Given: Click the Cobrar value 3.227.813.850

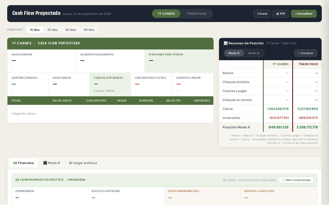Looking at the screenshot, I should pyautogui.click(x=307, y=109).
